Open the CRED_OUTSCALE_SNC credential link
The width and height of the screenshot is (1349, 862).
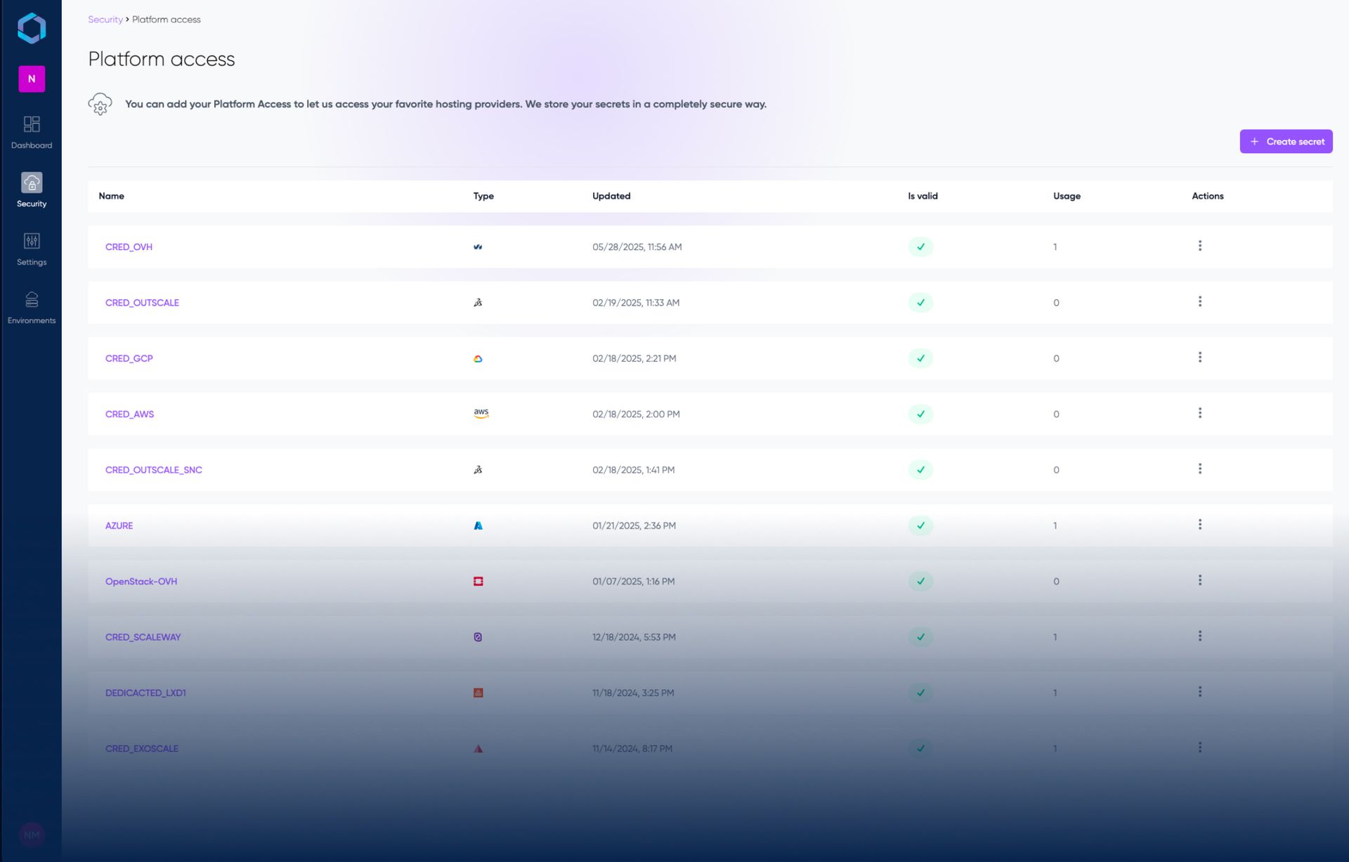click(x=153, y=470)
